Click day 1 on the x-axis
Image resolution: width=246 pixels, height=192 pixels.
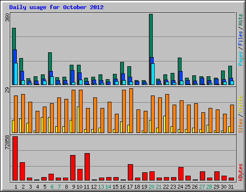(16, 187)
